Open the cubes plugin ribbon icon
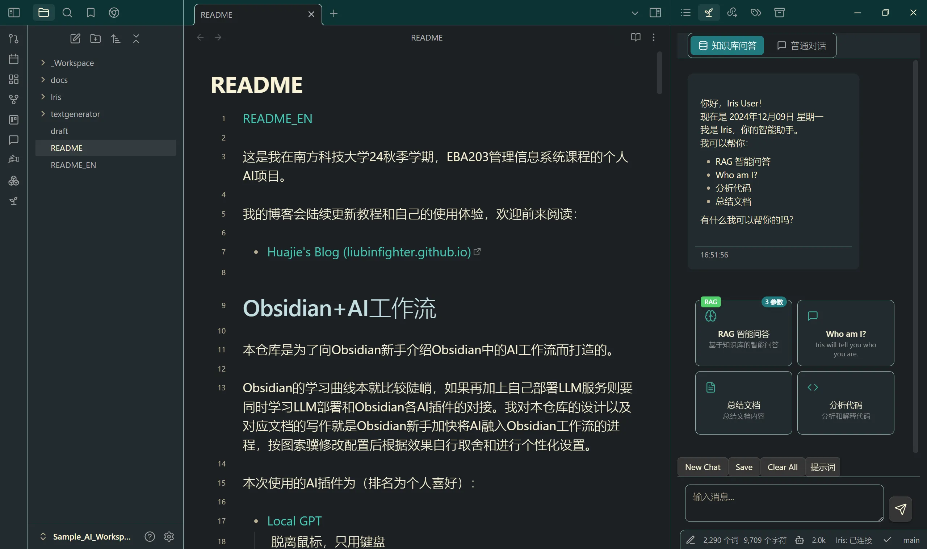The height and width of the screenshot is (549, 927). [14, 181]
